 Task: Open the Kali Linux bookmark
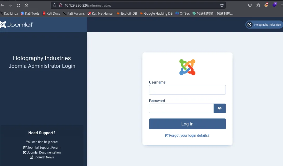(9, 14)
